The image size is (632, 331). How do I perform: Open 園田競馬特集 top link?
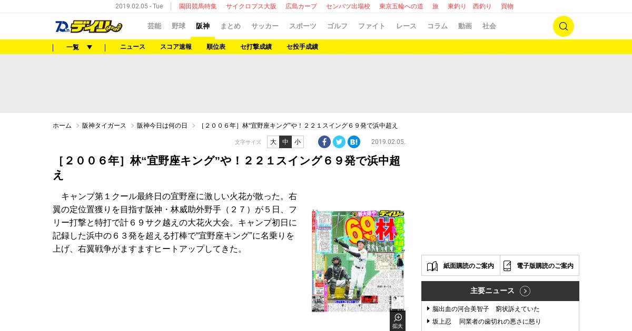(197, 6)
